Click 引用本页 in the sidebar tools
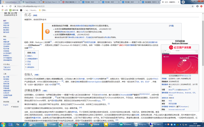 click(6, 93)
